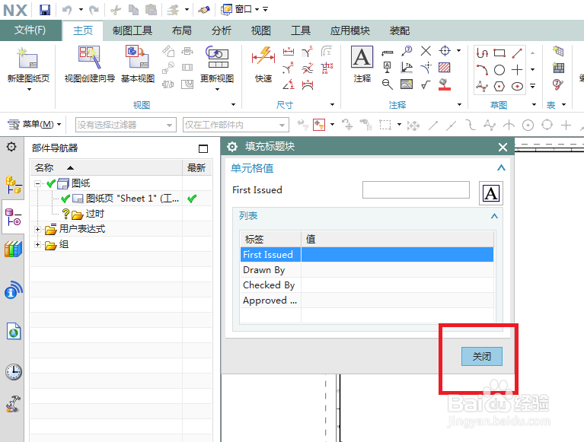Open the New Sheet (新建图纸页) tool
584x442 pixels.
(28, 67)
